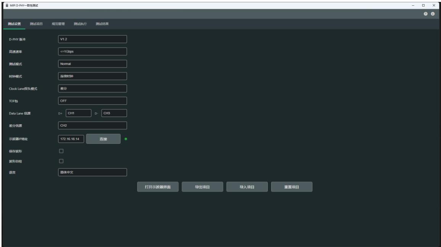The height and width of the screenshot is (247, 441).
Task: Open the 高速速率 dropdown showing <=1Gbps
Action: coord(92,51)
